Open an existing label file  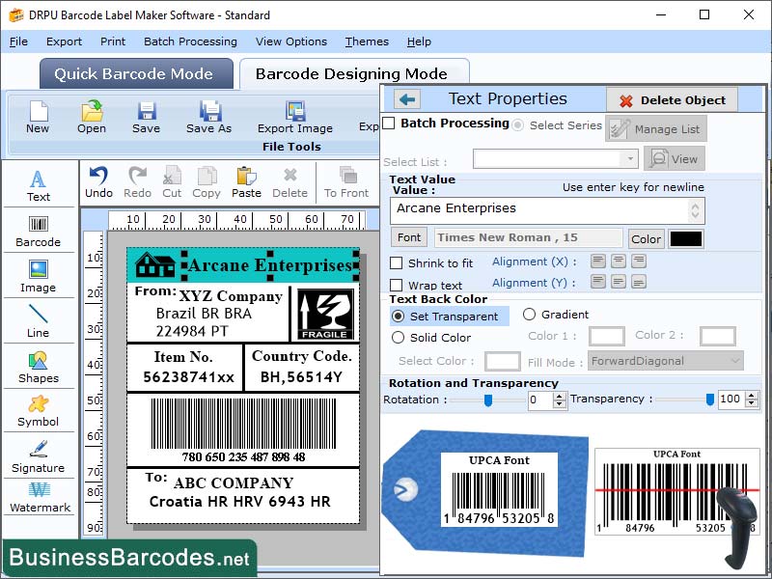click(x=92, y=117)
